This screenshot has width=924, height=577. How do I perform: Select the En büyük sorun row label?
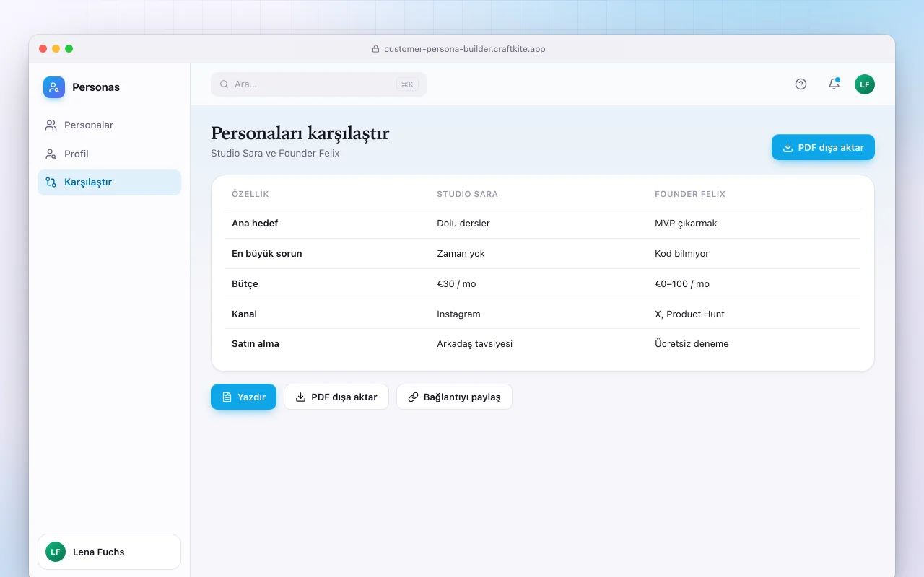click(x=267, y=254)
